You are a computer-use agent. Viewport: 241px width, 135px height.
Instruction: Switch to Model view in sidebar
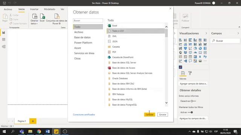click(x=4, y=46)
